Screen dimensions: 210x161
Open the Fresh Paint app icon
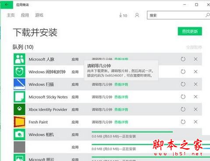(19, 122)
